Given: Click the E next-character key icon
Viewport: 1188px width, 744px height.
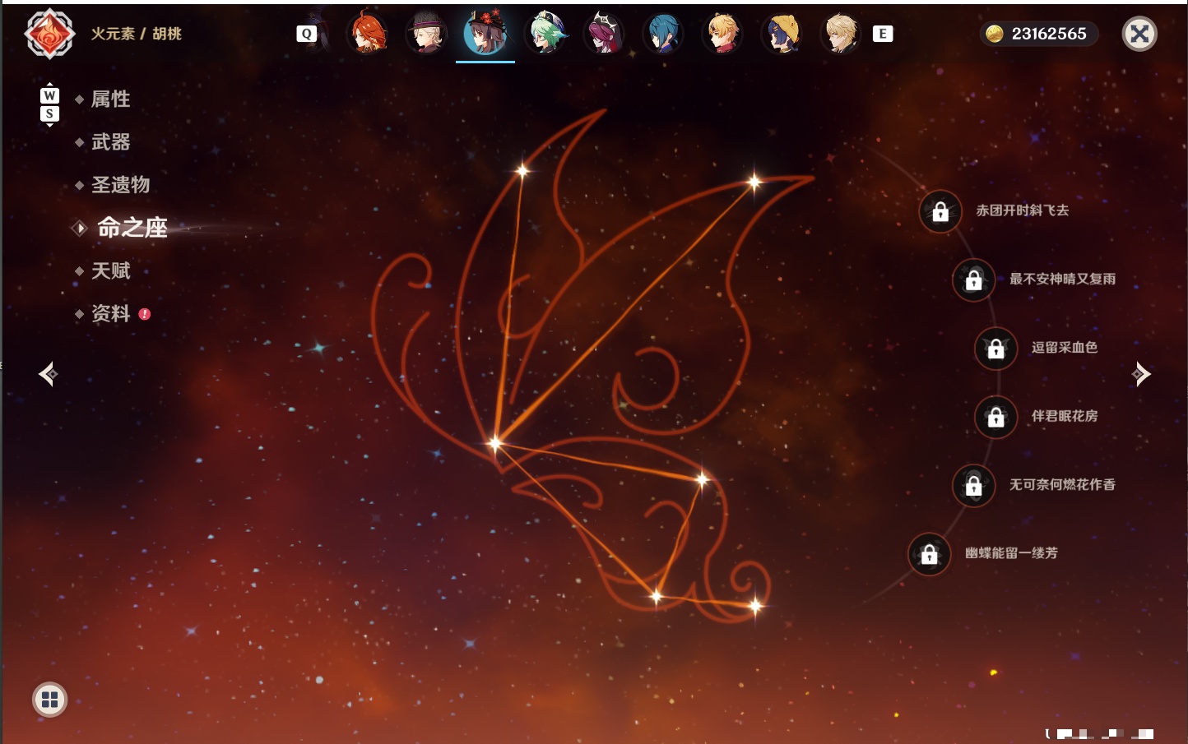Looking at the screenshot, I should 883,34.
